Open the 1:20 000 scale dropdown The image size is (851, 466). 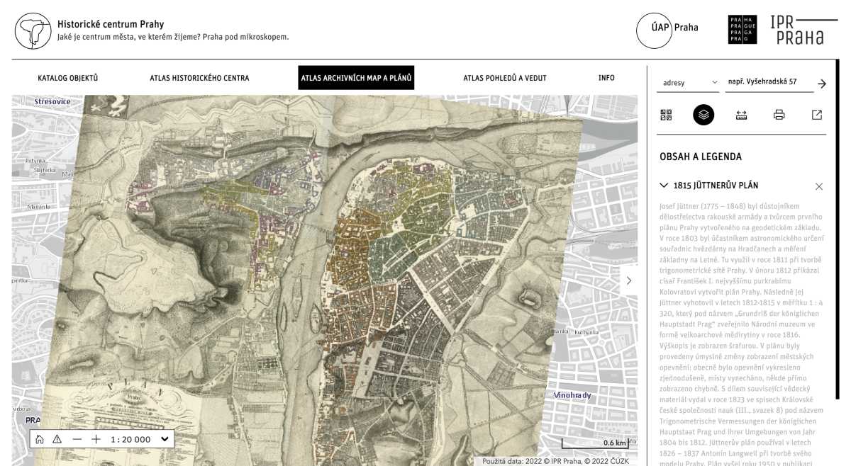[x=140, y=439]
